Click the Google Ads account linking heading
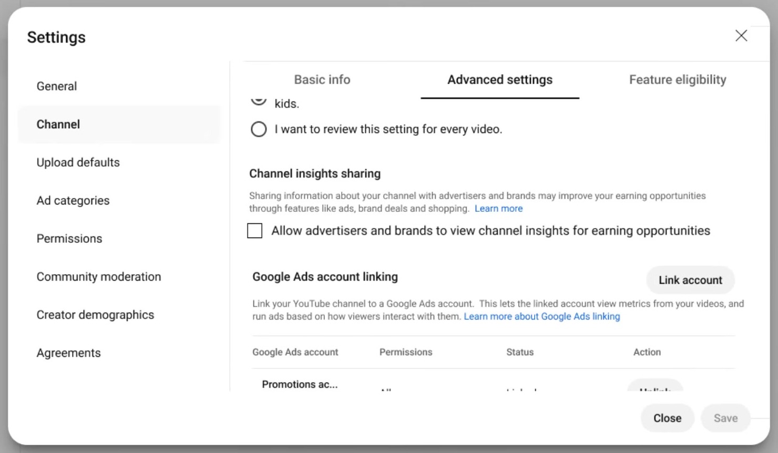 (325, 277)
